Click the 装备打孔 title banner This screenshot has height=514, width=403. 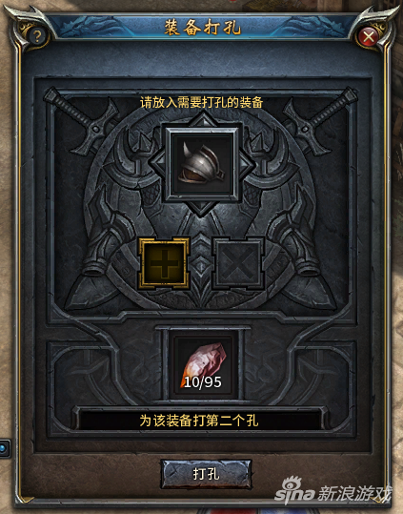click(x=202, y=28)
